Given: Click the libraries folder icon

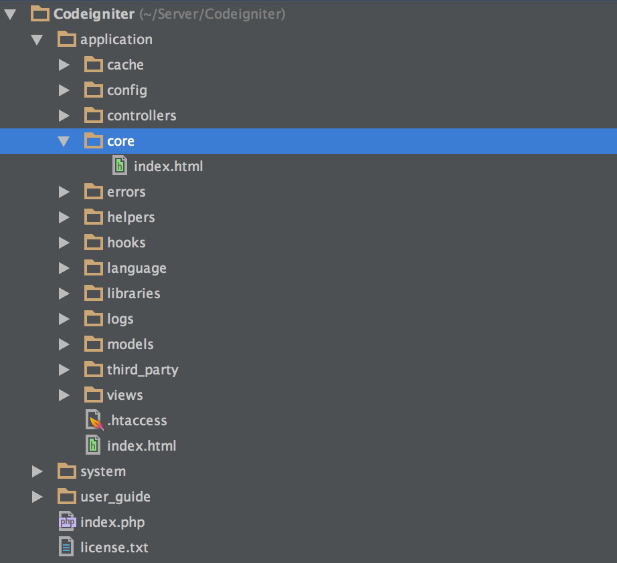Looking at the screenshot, I should point(94,293).
